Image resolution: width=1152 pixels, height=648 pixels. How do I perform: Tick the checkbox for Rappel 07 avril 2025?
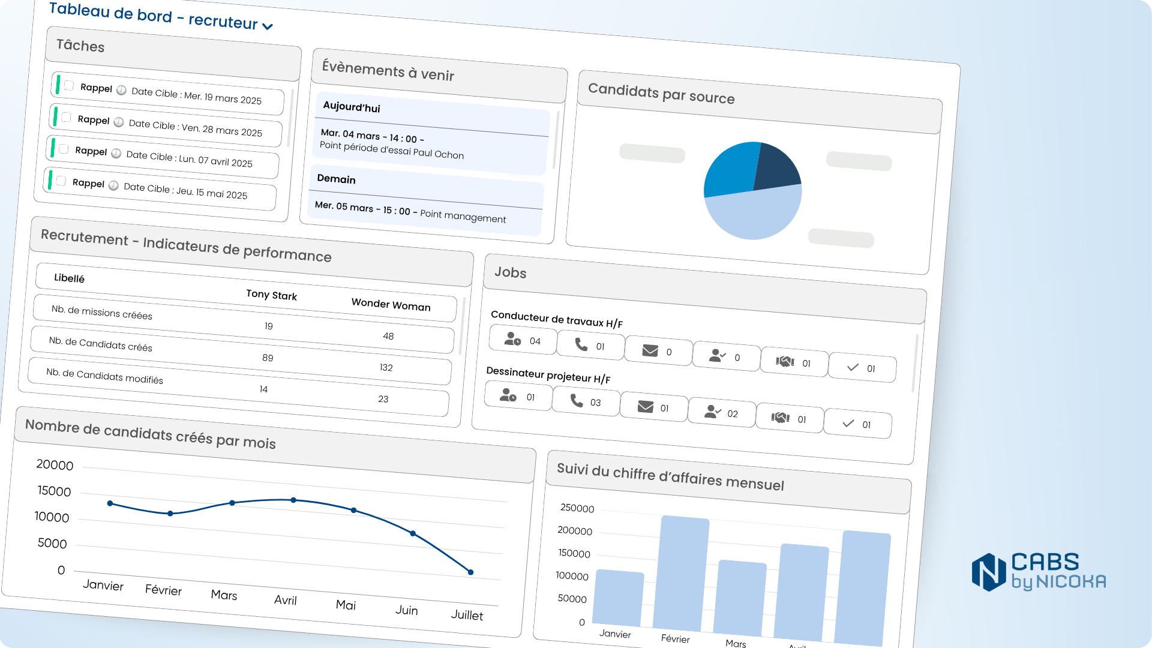click(64, 149)
